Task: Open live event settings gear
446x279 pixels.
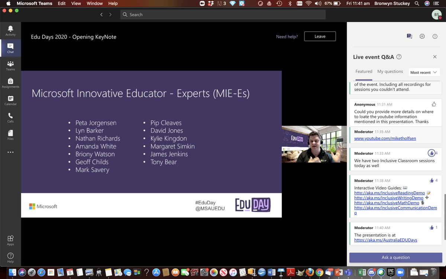Action: (x=422, y=36)
